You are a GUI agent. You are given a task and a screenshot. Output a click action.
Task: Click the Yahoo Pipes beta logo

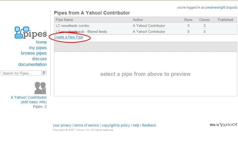31,33
